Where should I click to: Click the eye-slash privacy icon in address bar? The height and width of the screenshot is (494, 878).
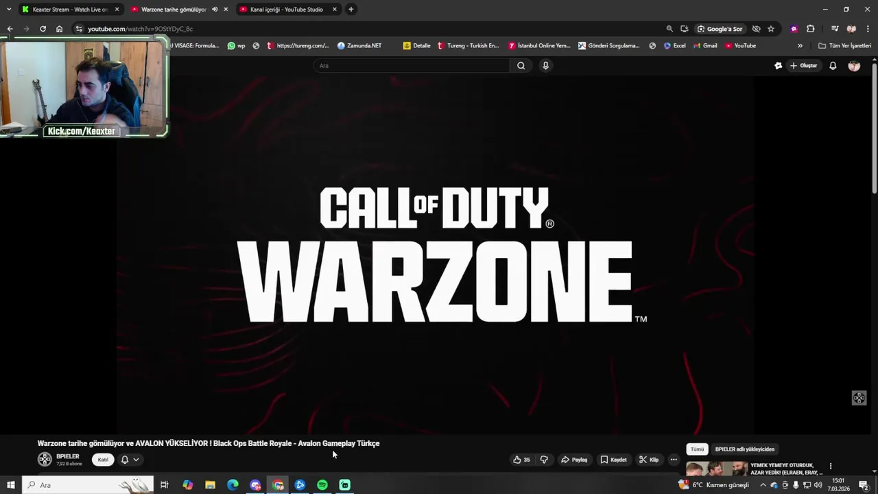tap(756, 29)
